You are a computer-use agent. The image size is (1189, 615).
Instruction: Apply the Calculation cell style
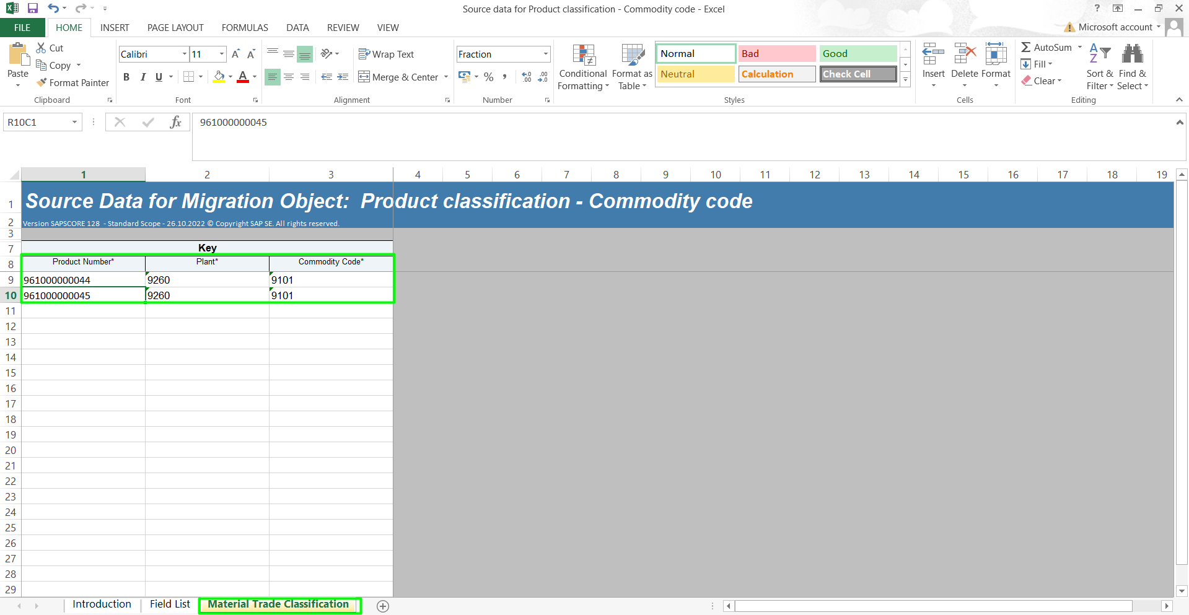pyautogui.click(x=777, y=74)
